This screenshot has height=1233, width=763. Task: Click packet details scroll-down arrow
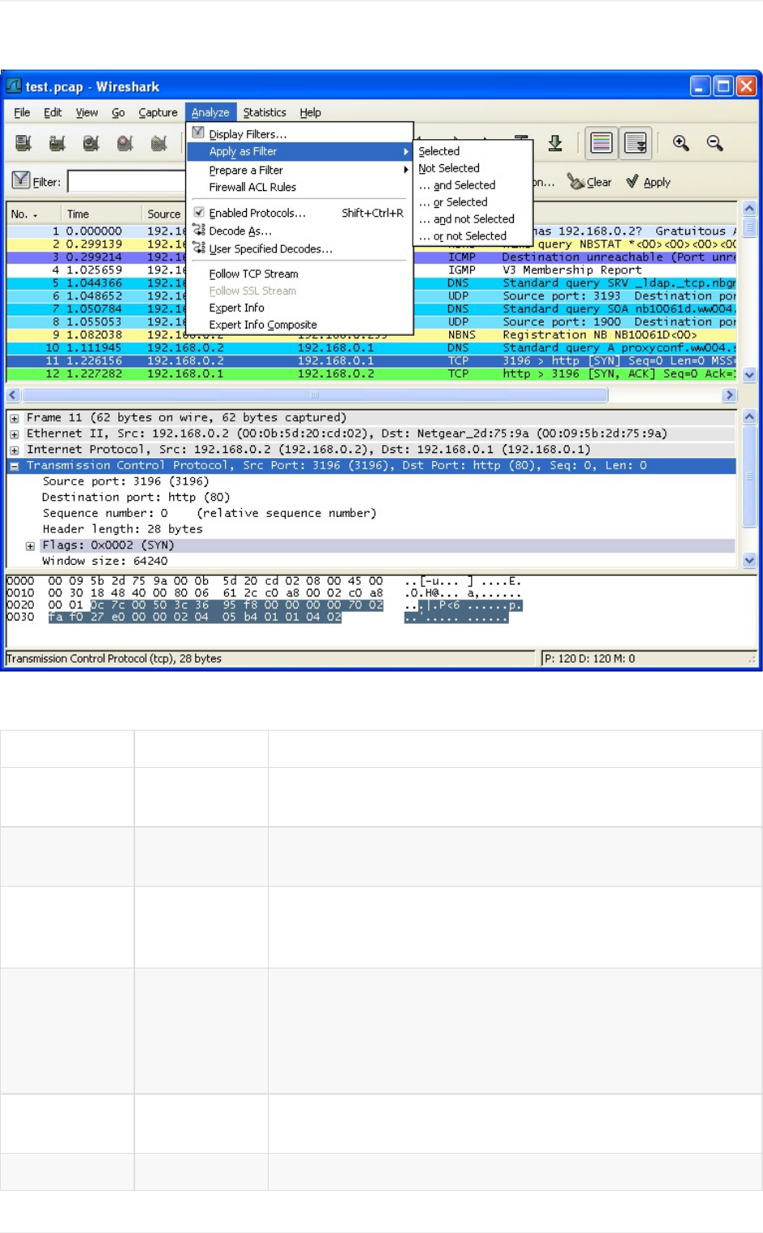[x=749, y=560]
